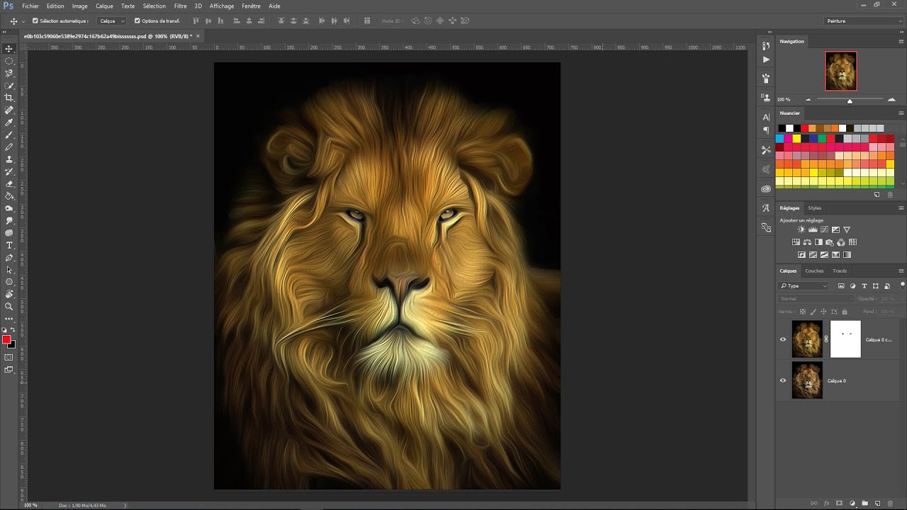This screenshot has height=510, width=907.
Task: Click the red foreground color swatch
Action: coord(6,340)
